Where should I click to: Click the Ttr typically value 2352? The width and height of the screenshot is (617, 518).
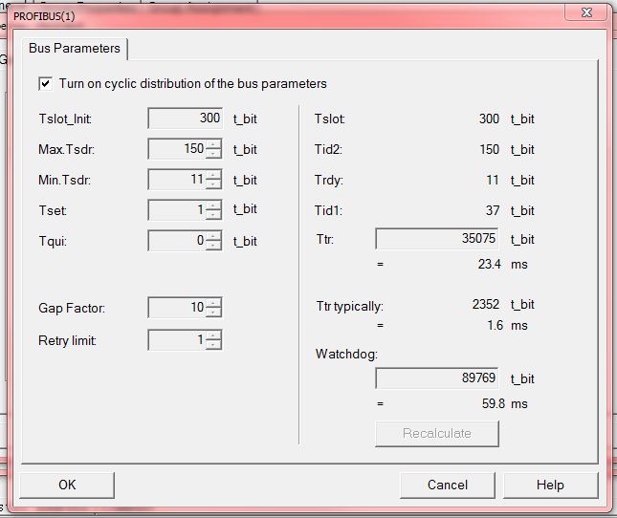tap(486, 304)
